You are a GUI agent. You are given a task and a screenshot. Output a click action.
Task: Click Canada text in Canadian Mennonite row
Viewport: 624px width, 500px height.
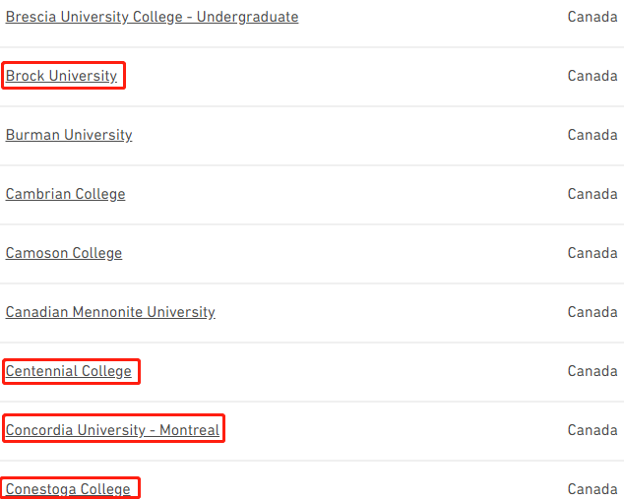[x=593, y=312]
